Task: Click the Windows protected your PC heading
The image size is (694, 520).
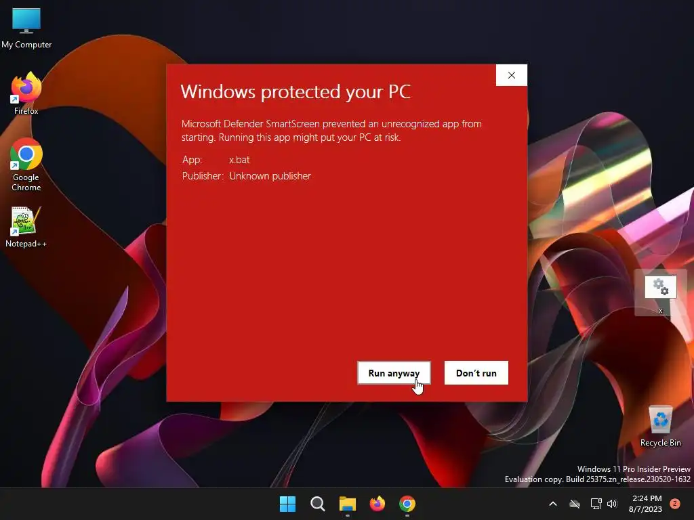Action: click(295, 92)
